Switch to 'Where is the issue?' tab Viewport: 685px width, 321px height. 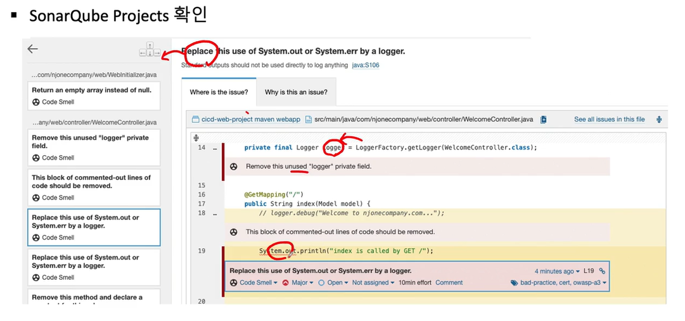(x=219, y=92)
